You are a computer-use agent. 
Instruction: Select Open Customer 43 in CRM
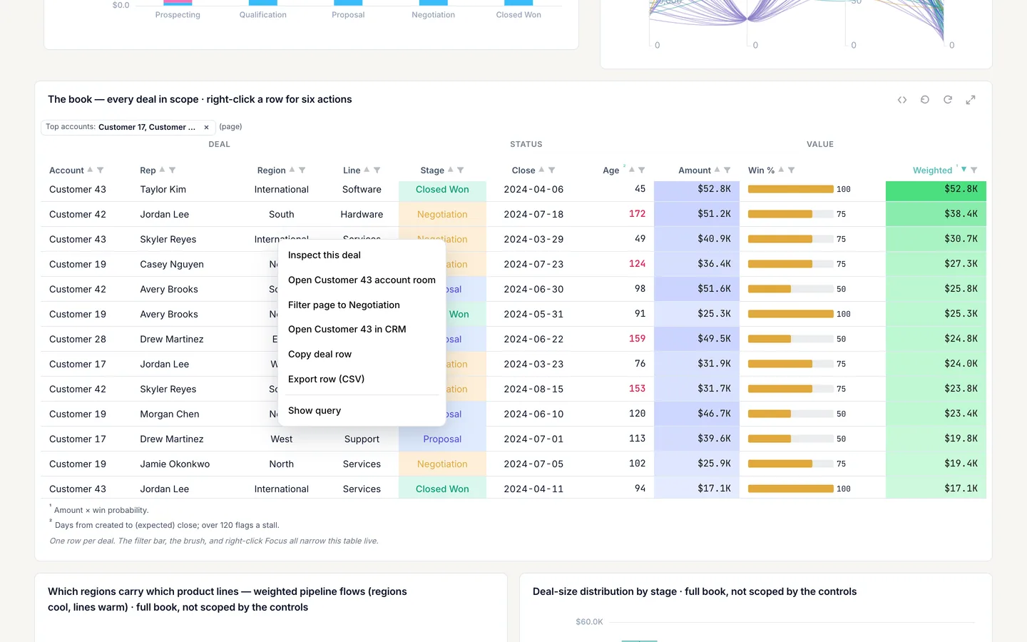coord(362,329)
